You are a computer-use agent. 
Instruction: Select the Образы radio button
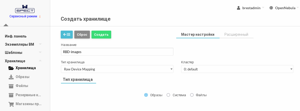[146, 95]
